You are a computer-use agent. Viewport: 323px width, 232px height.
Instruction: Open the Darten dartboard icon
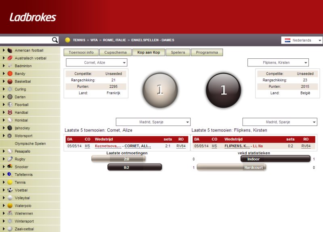click(x=10, y=97)
